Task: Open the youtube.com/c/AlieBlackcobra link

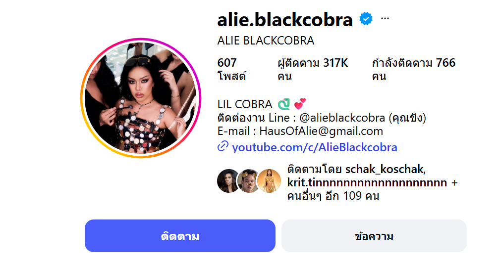Action: click(x=315, y=147)
